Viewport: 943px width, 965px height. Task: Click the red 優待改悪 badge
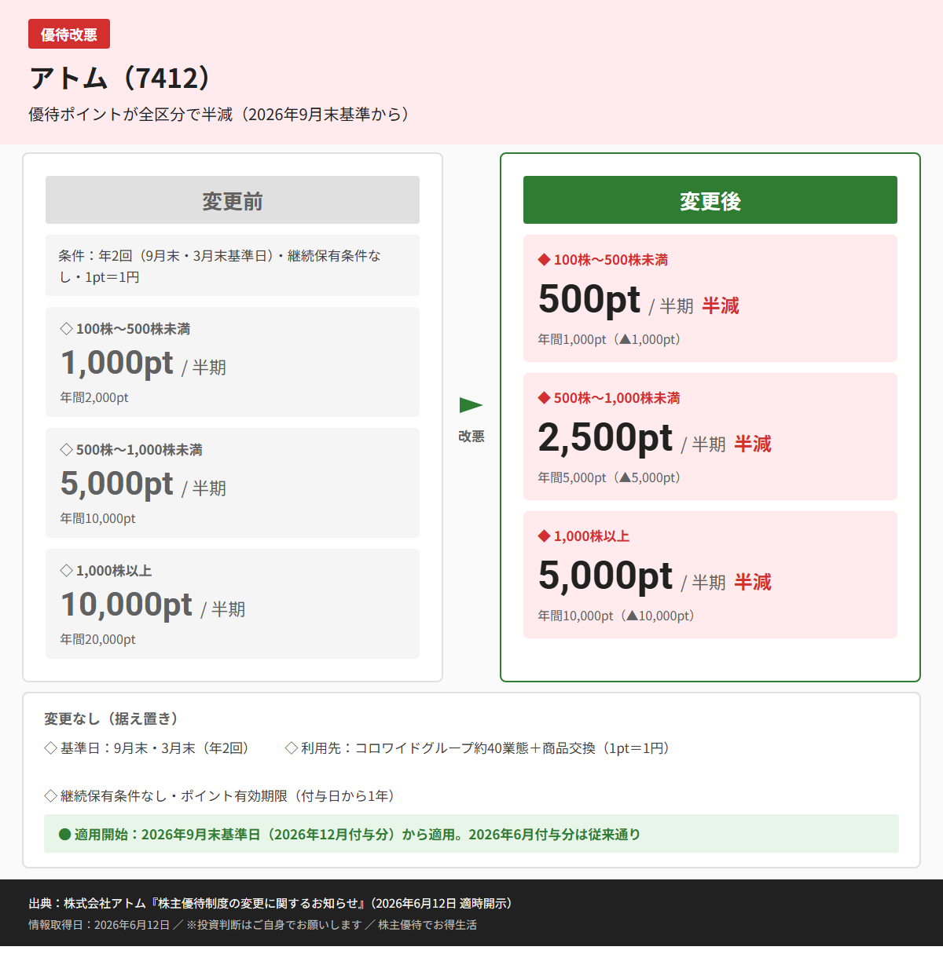tap(69, 34)
